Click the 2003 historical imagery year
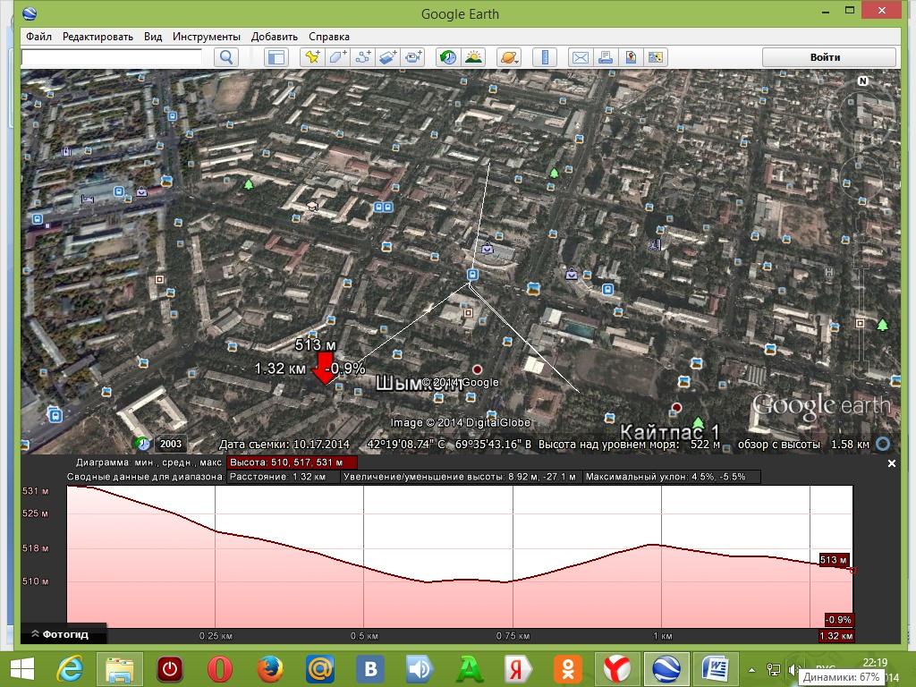The height and width of the screenshot is (687, 916). click(171, 444)
